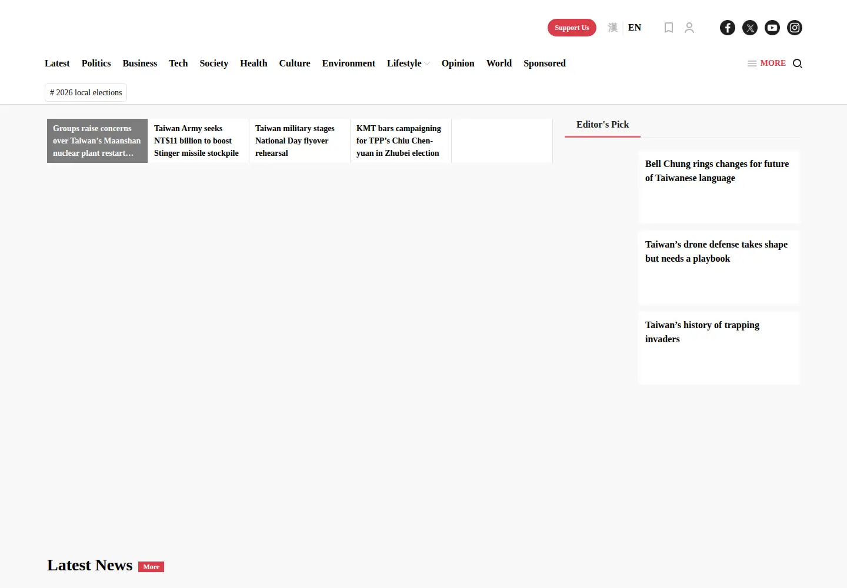The height and width of the screenshot is (588, 847).
Task: Open the Facebook page icon
Action: pyautogui.click(x=728, y=28)
